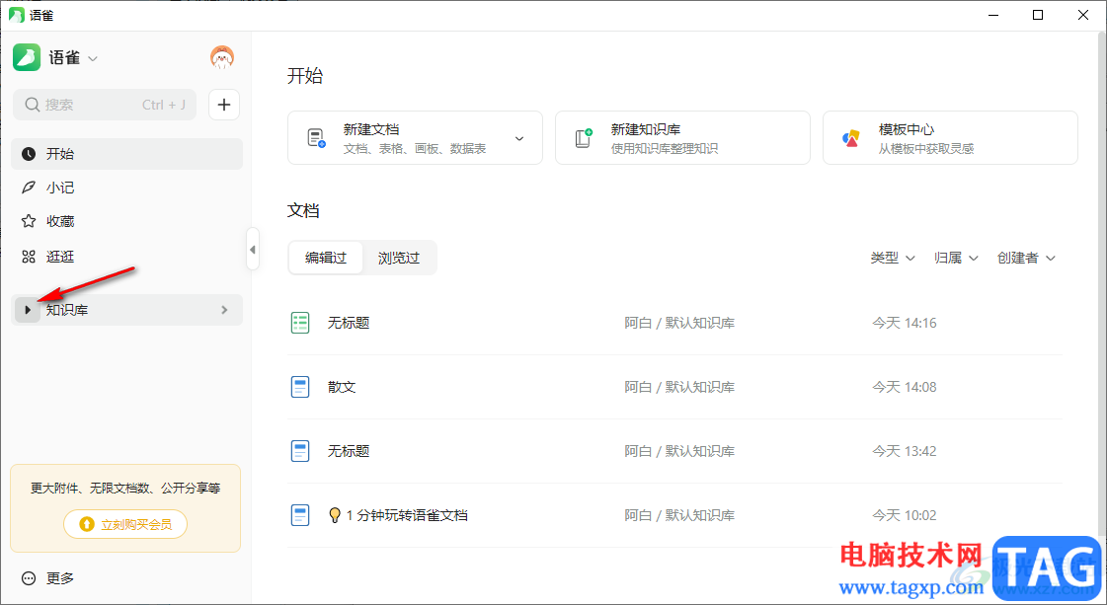
Task: Expand the 新建文档 dropdown arrow
Action: click(x=519, y=138)
